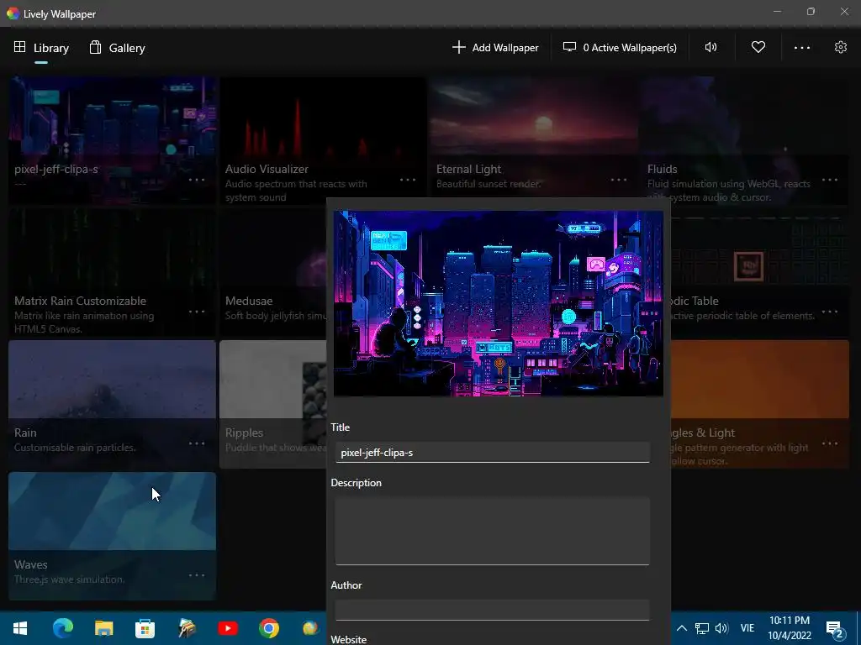
Task: Click the VIE input language indicator
Action: pyautogui.click(x=747, y=628)
